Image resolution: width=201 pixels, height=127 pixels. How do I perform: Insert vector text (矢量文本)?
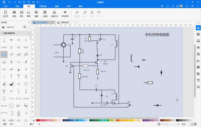pyautogui.click(x=54, y=14)
